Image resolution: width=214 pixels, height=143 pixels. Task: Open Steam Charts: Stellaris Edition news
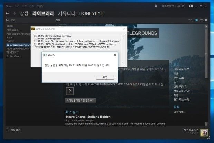coord(88,117)
